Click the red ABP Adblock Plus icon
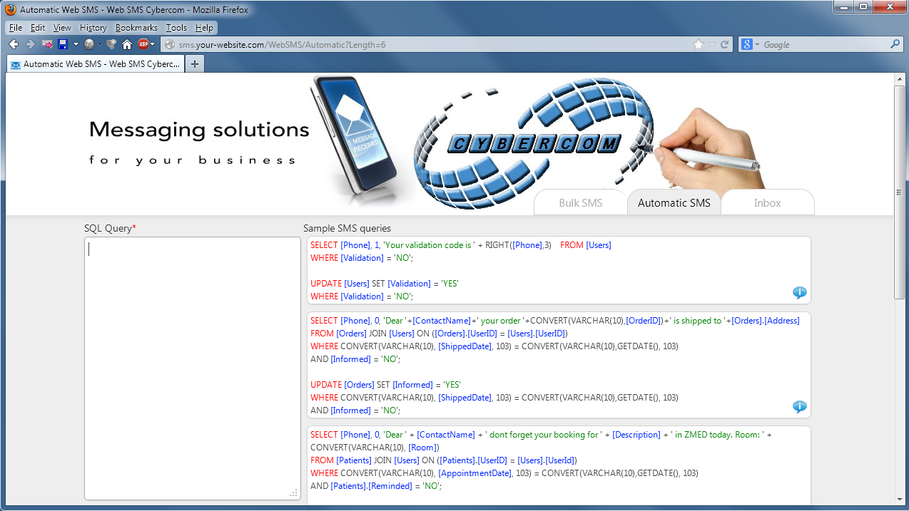 (x=143, y=44)
